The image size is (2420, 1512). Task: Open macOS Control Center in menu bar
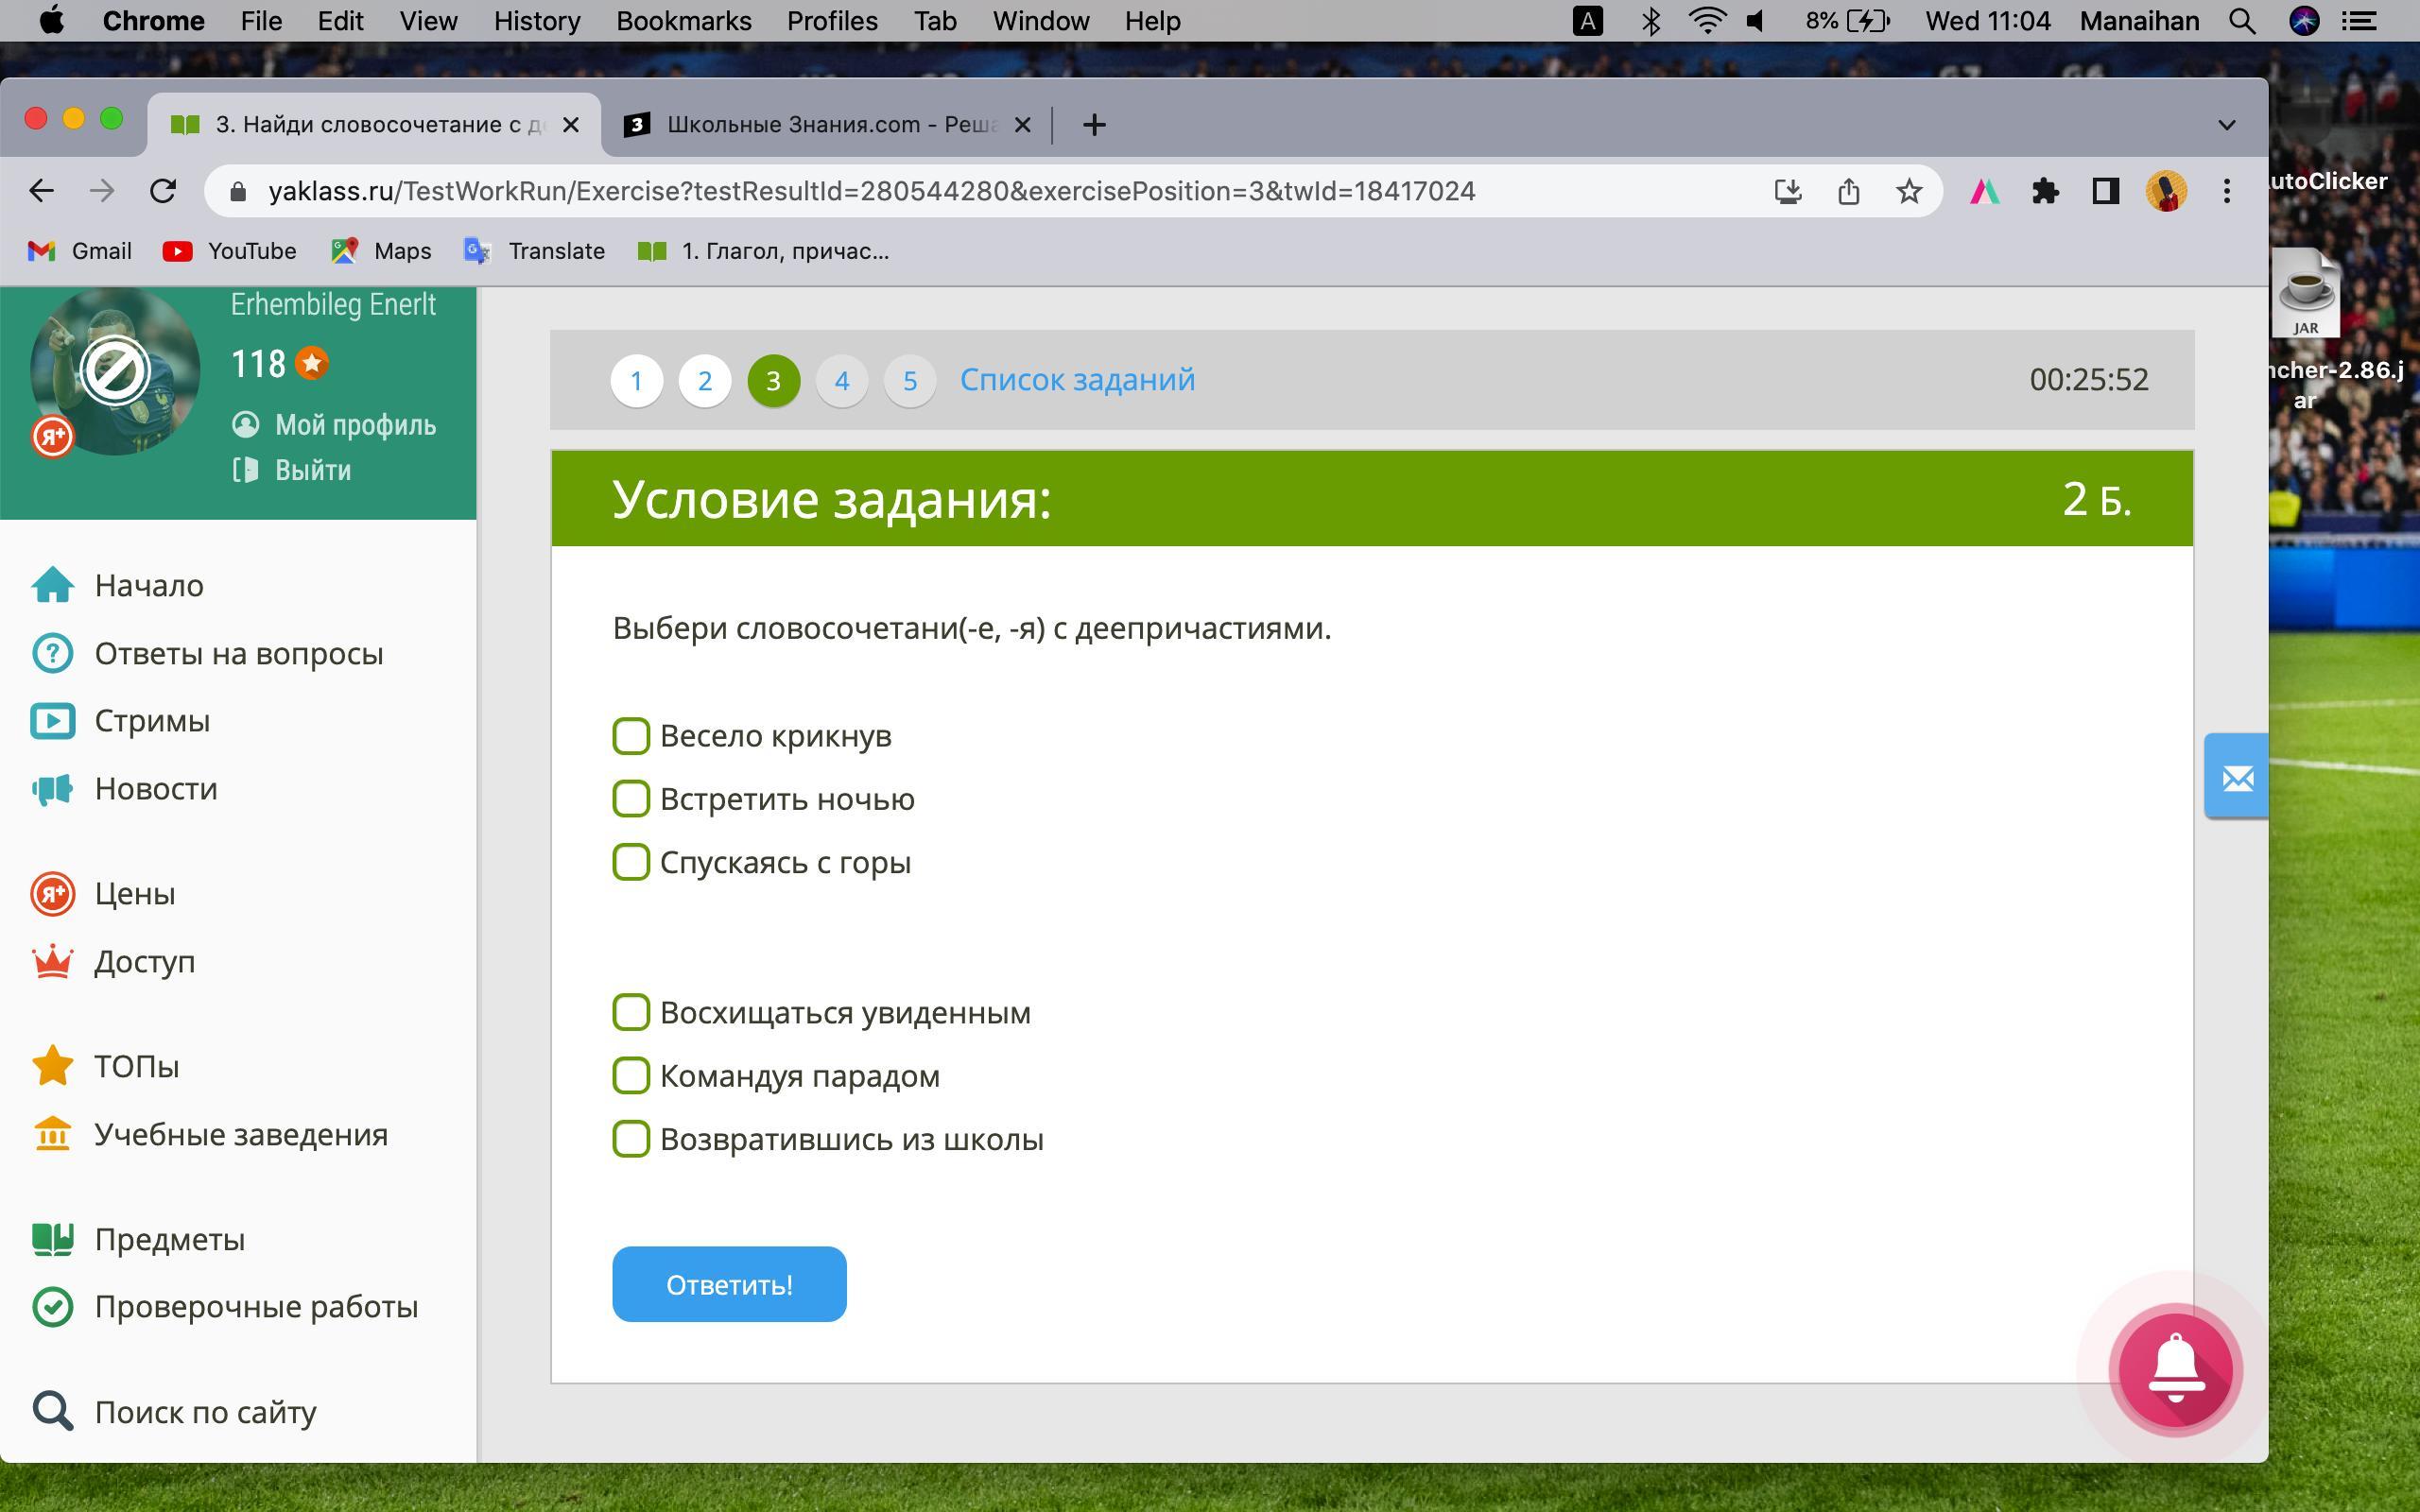click(2360, 21)
